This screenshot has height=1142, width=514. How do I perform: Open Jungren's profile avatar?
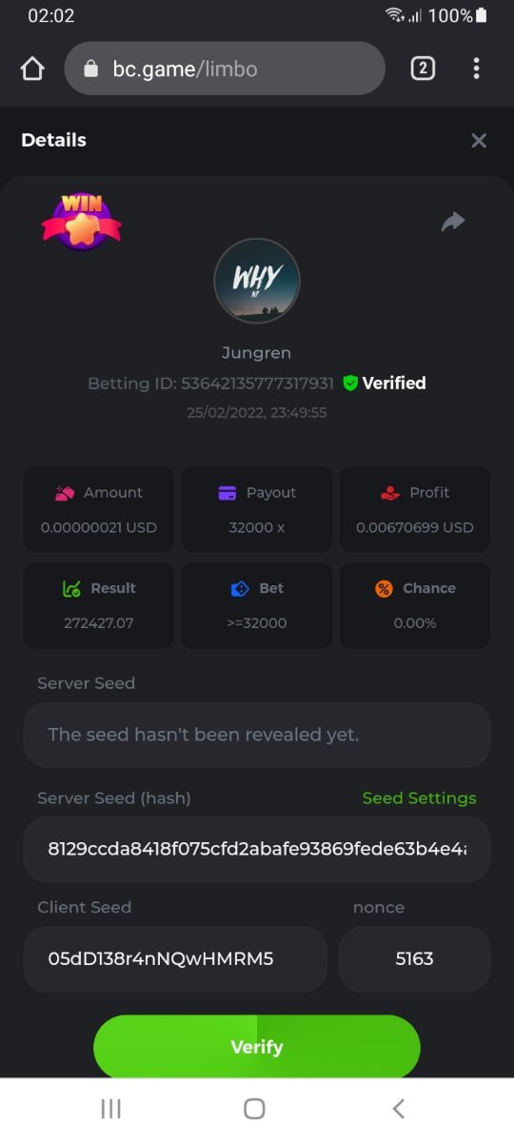point(257,281)
